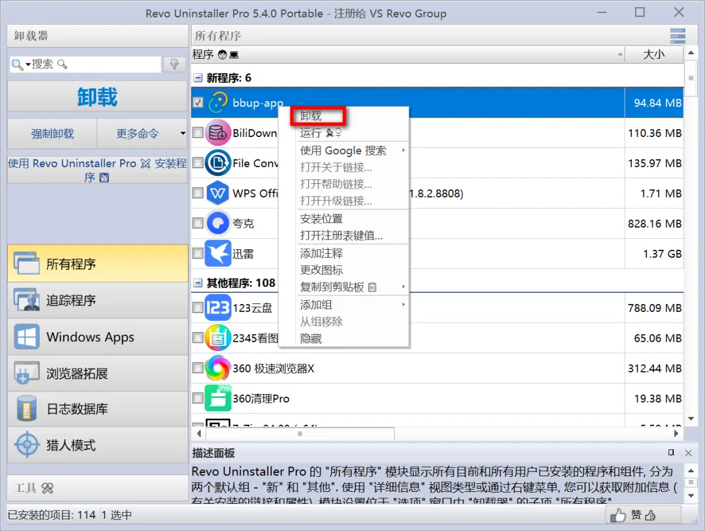Check the 360清理Pro checkbox
This screenshot has height=531, width=705.
[x=198, y=397]
